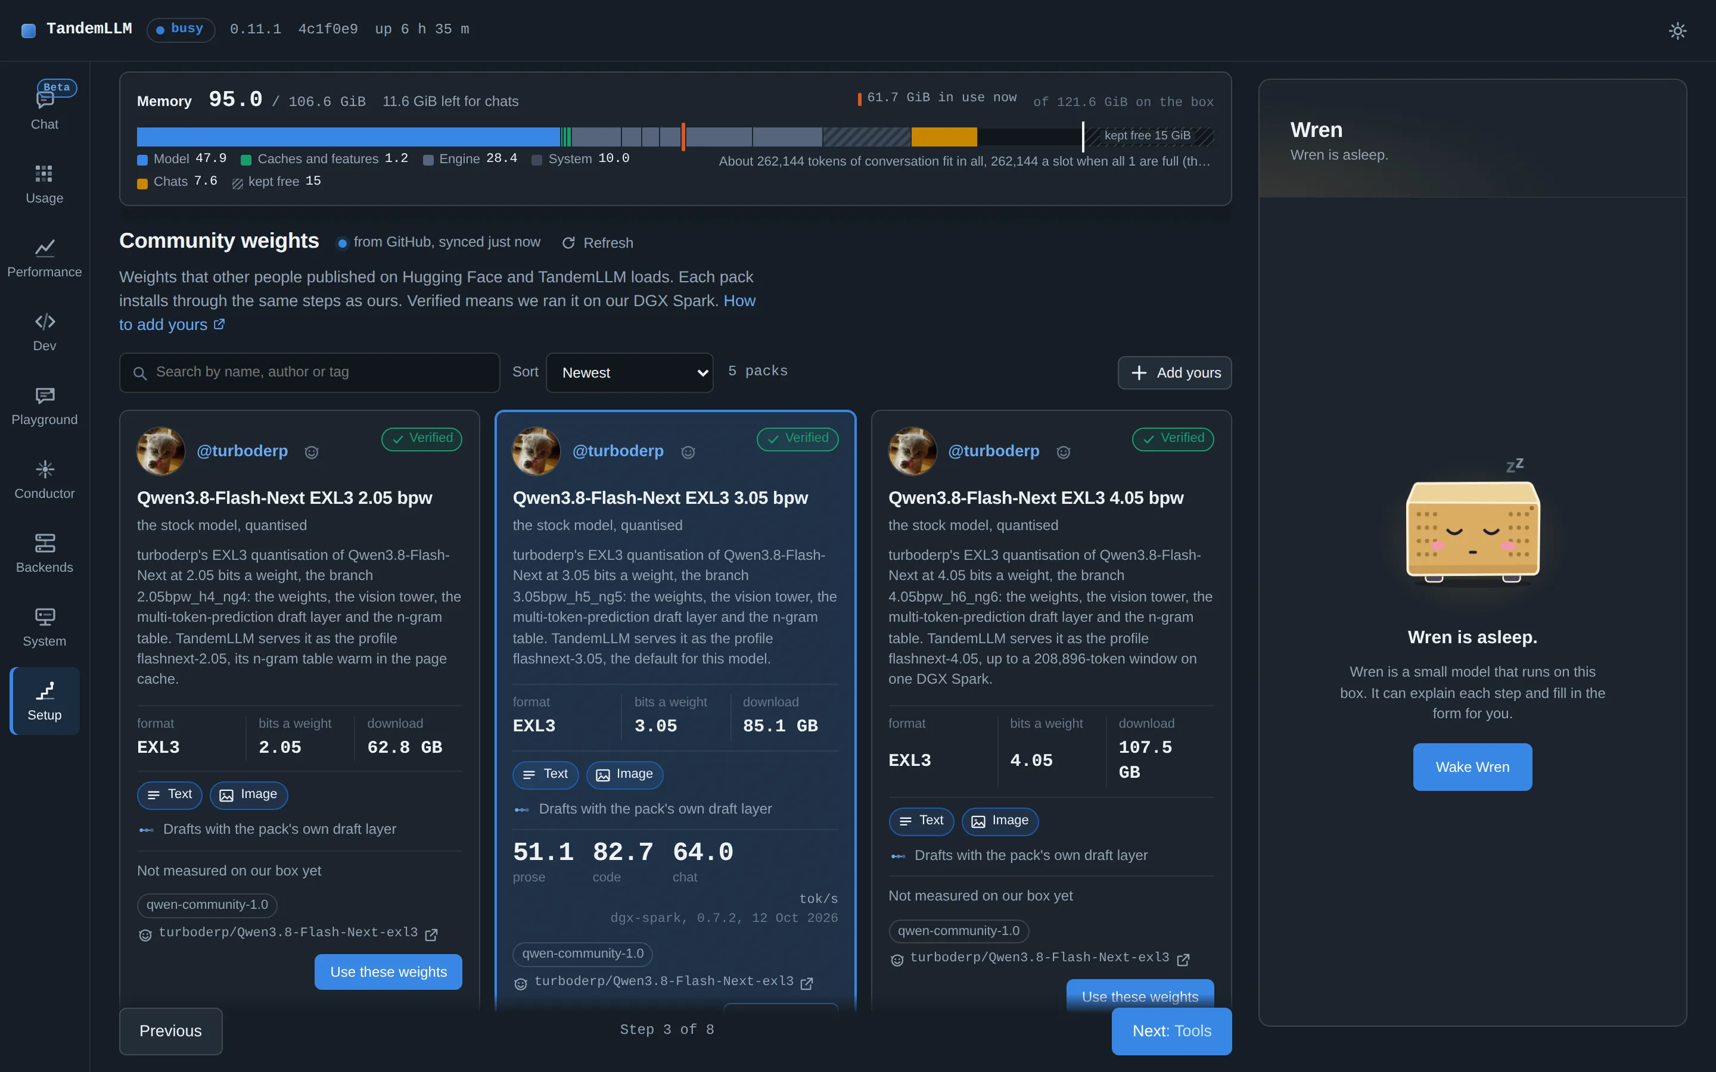1716x1072 pixels.
Task: Open @turboderp author link on 4.05 bpw card
Action: click(x=993, y=451)
